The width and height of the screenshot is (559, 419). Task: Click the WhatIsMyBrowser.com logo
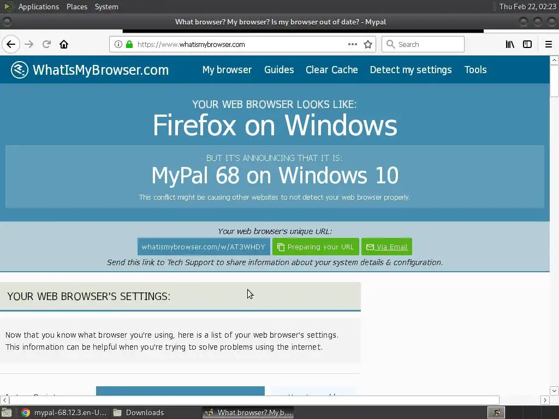click(90, 69)
